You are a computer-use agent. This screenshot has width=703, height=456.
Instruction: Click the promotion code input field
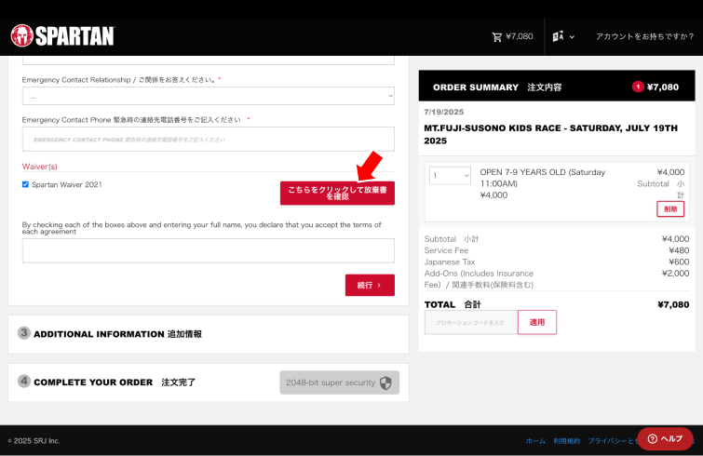[471, 322]
